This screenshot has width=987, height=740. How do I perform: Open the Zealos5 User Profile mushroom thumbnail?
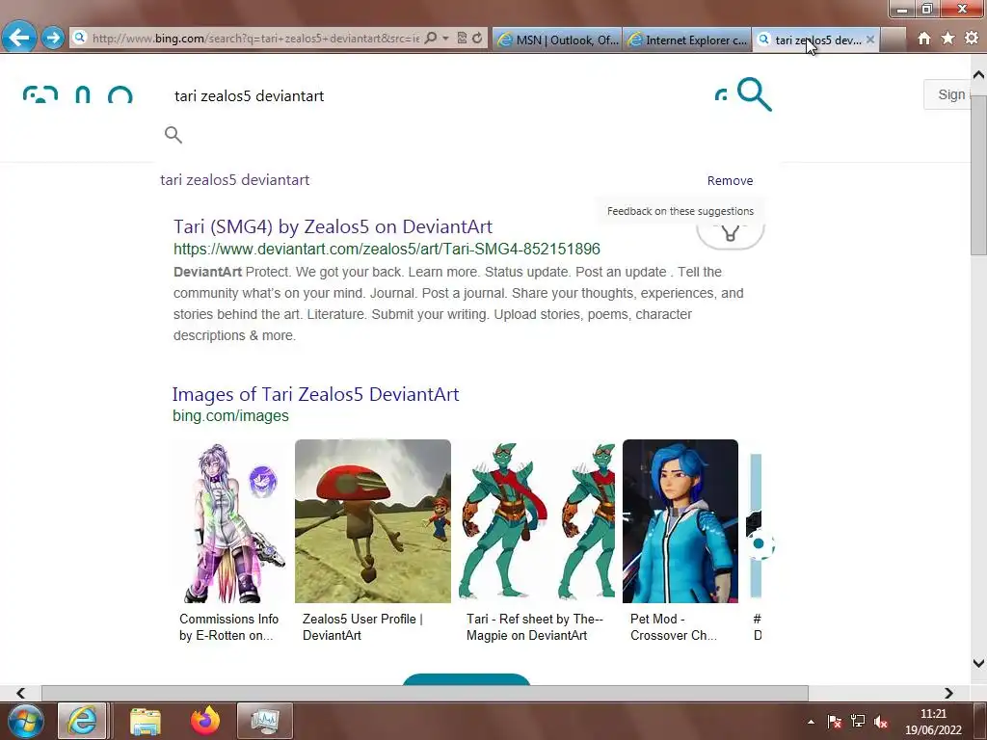(373, 521)
